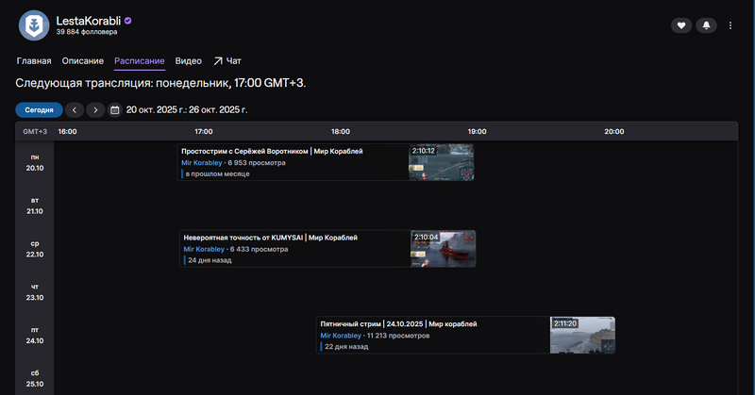This screenshot has width=755, height=395.
Task: Switch to the Описание tab
Action: point(83,61)
